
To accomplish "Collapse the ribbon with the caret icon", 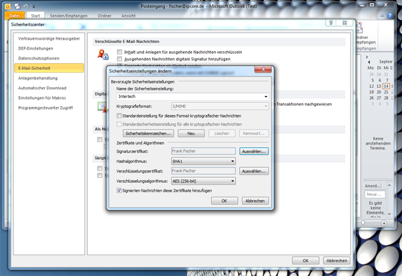I will (382, 15).
